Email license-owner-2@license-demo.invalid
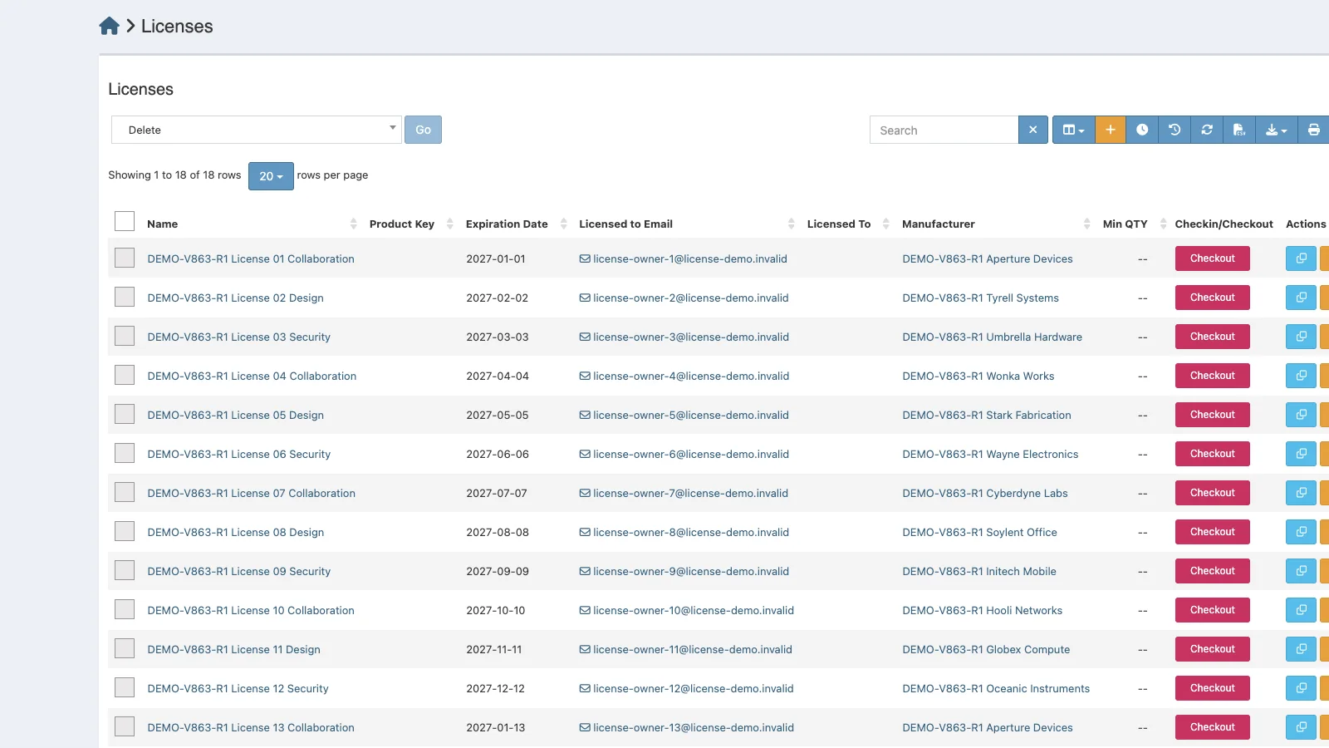Screen dimensions: 1329x748 point(684,298)
